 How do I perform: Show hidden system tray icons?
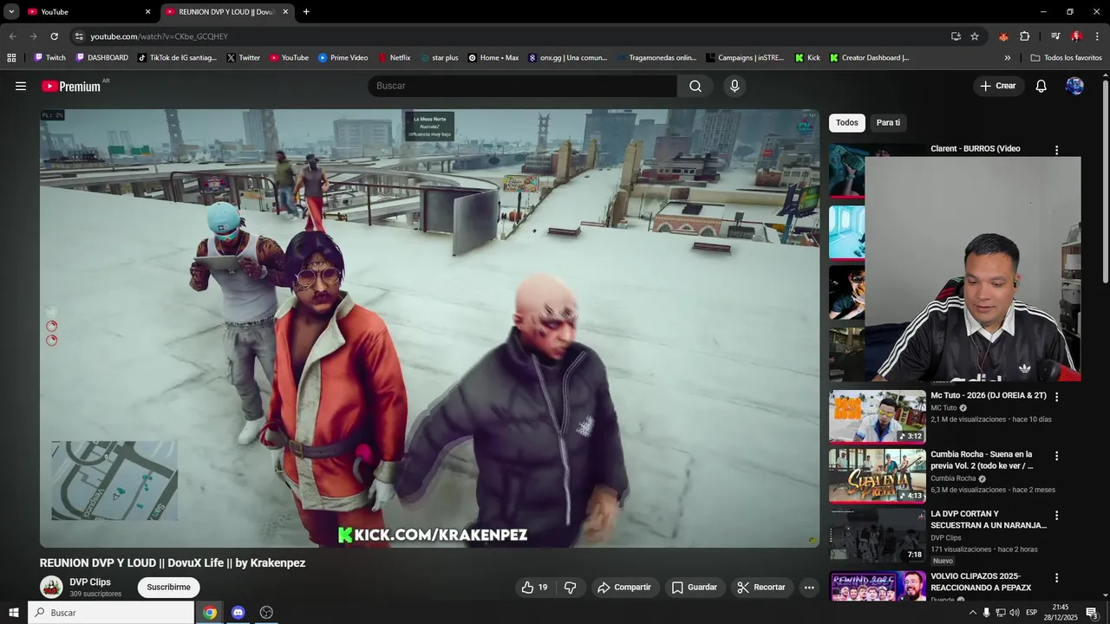(972, 613)
